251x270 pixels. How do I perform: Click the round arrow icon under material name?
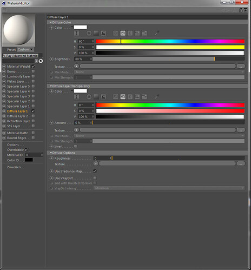[41, 61]
